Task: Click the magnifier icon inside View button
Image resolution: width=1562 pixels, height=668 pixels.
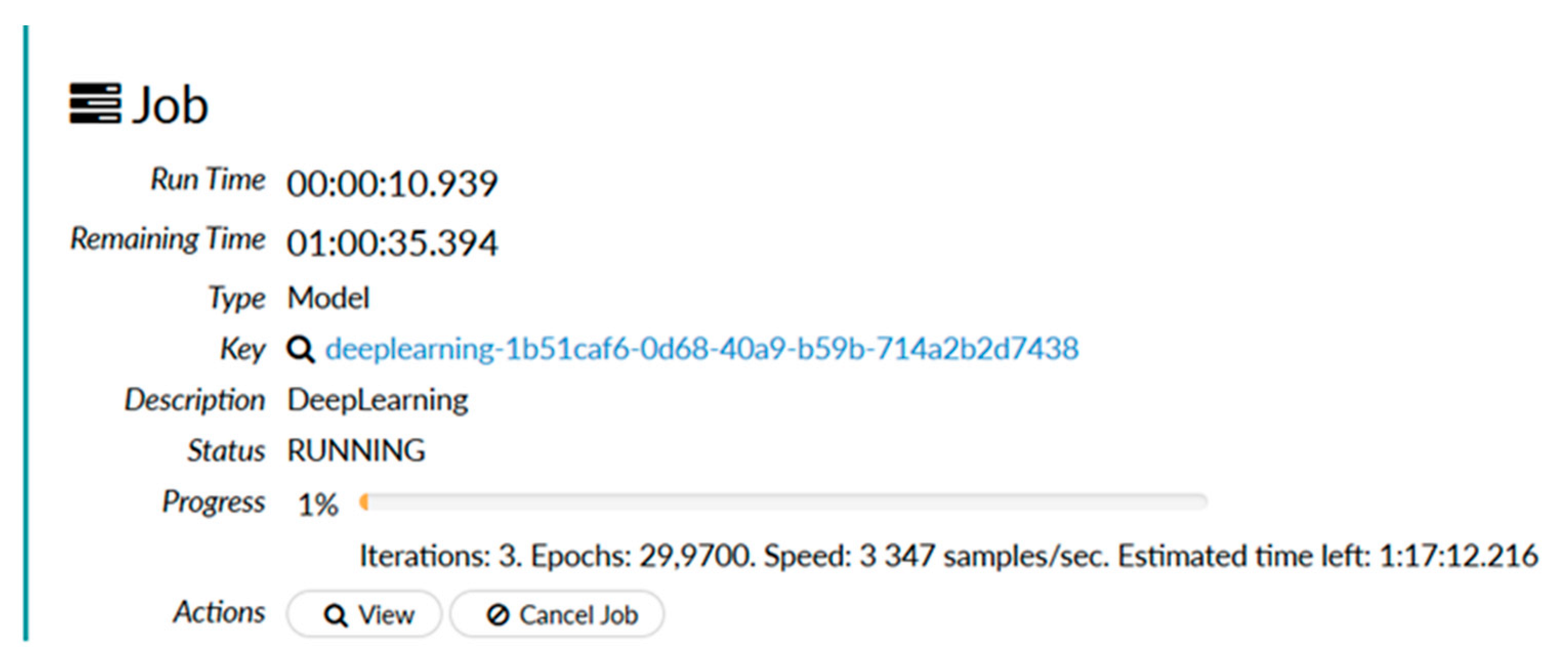Action: point(336,615)
